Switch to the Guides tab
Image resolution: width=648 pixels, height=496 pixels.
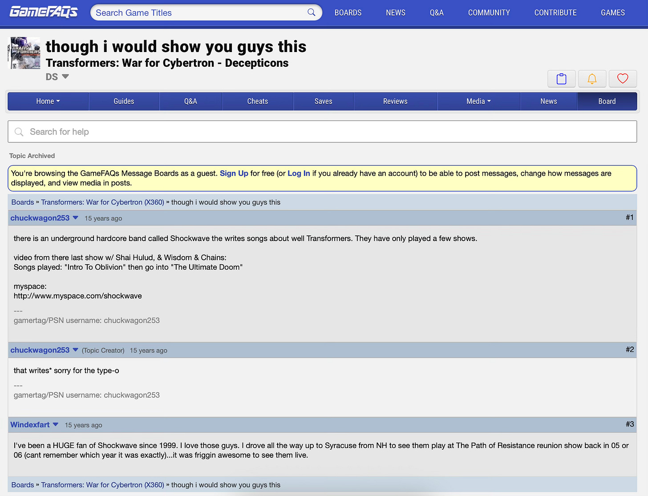[x=124, y=101]
